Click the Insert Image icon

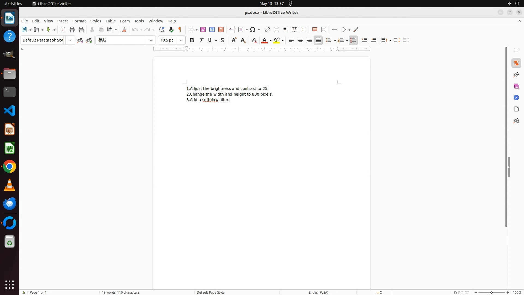point(203,29)
